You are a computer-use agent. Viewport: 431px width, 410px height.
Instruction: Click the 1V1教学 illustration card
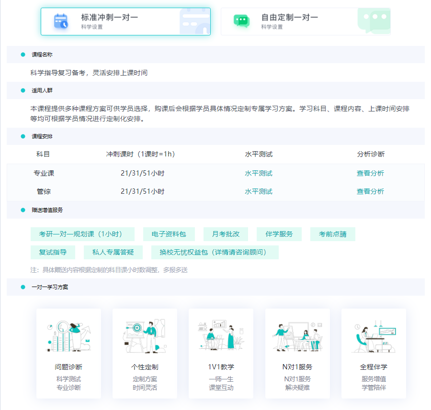point(221,354)
